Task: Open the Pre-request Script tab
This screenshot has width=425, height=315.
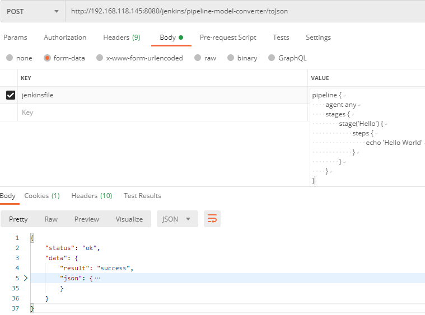Action: pyautogui.click(x=228, y=37)
